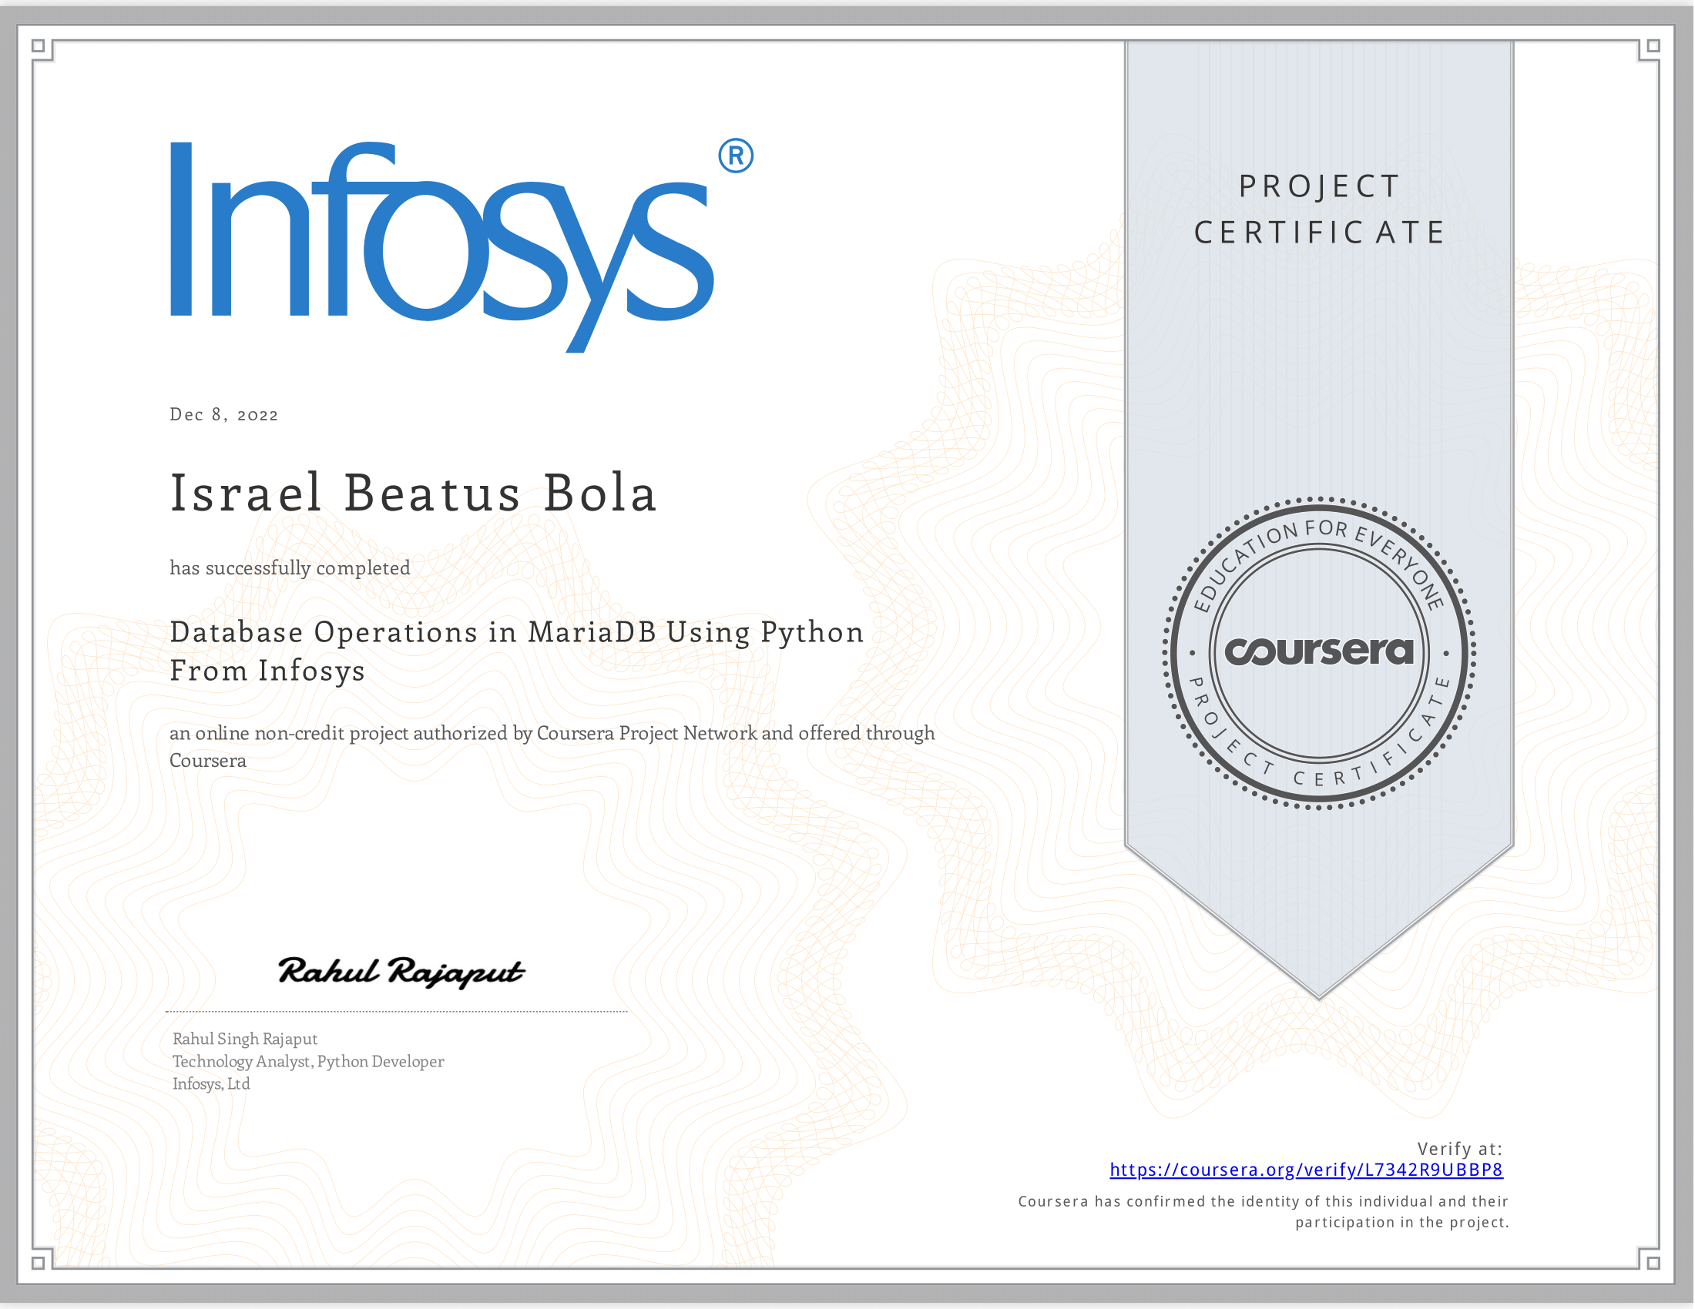The height and width of the screenshot is (1309, 1695).
Task: Click the Rahul Rajaput signature
Action: tap(401, 972)
